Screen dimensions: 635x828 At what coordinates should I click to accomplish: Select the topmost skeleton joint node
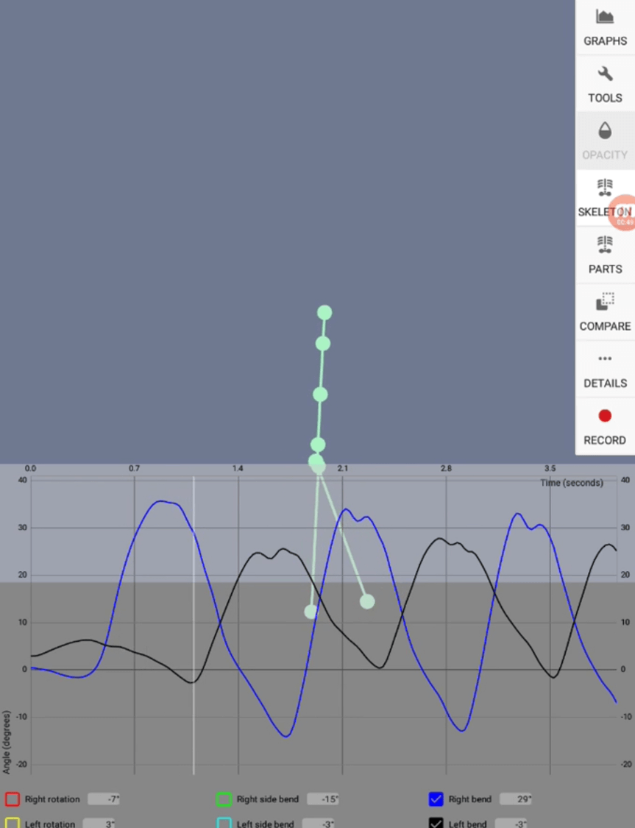pos(324,313)
